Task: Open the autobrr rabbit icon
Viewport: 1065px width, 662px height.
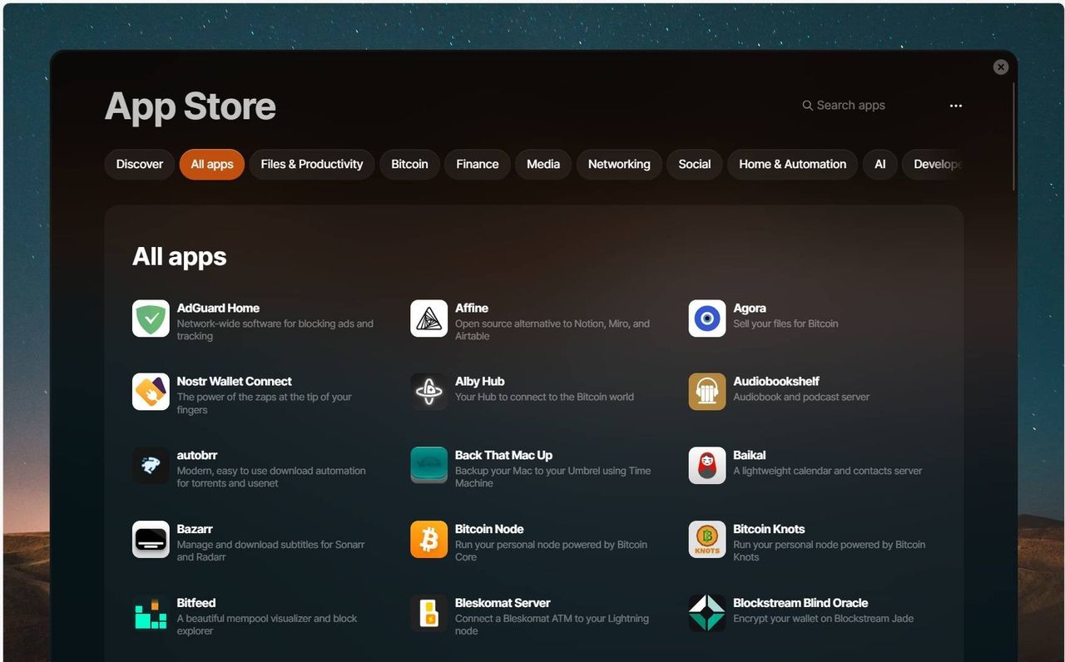Action: point(151,466)
